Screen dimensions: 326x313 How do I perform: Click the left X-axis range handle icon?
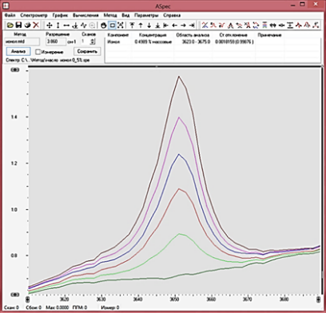click(x=28, y=299)
